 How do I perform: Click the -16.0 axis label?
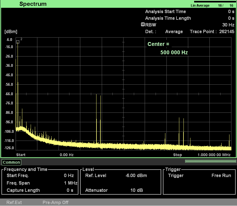tap(9, 47)
